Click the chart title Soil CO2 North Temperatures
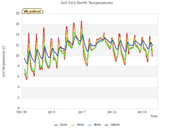Screen dimensions: 174x130 87,3
